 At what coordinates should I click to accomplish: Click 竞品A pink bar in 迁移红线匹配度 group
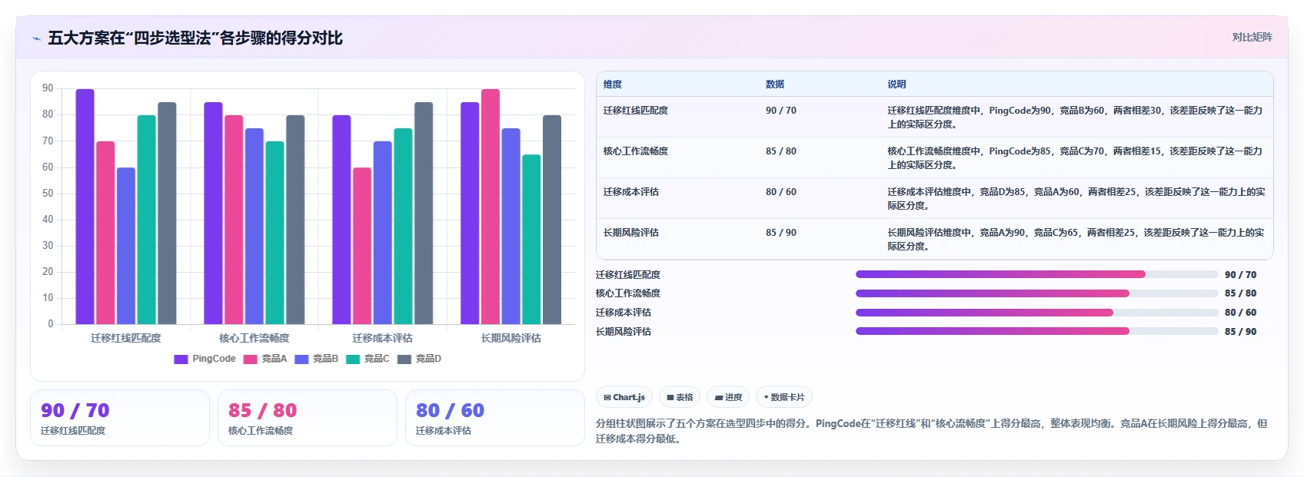pos(105,233)
